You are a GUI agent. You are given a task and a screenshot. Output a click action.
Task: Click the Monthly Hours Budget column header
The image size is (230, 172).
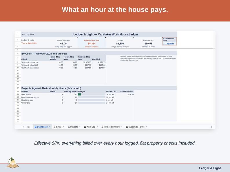click(x=74, y=91)
